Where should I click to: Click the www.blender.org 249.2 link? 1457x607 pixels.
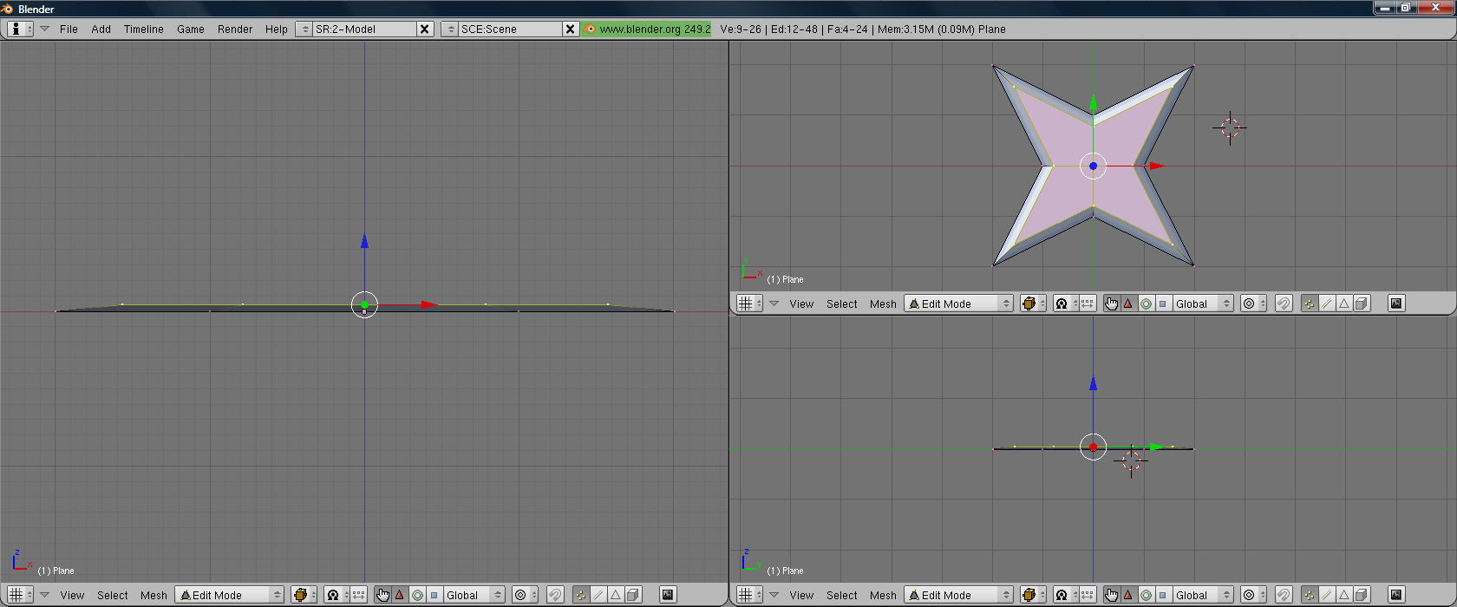tap(647, 29)
